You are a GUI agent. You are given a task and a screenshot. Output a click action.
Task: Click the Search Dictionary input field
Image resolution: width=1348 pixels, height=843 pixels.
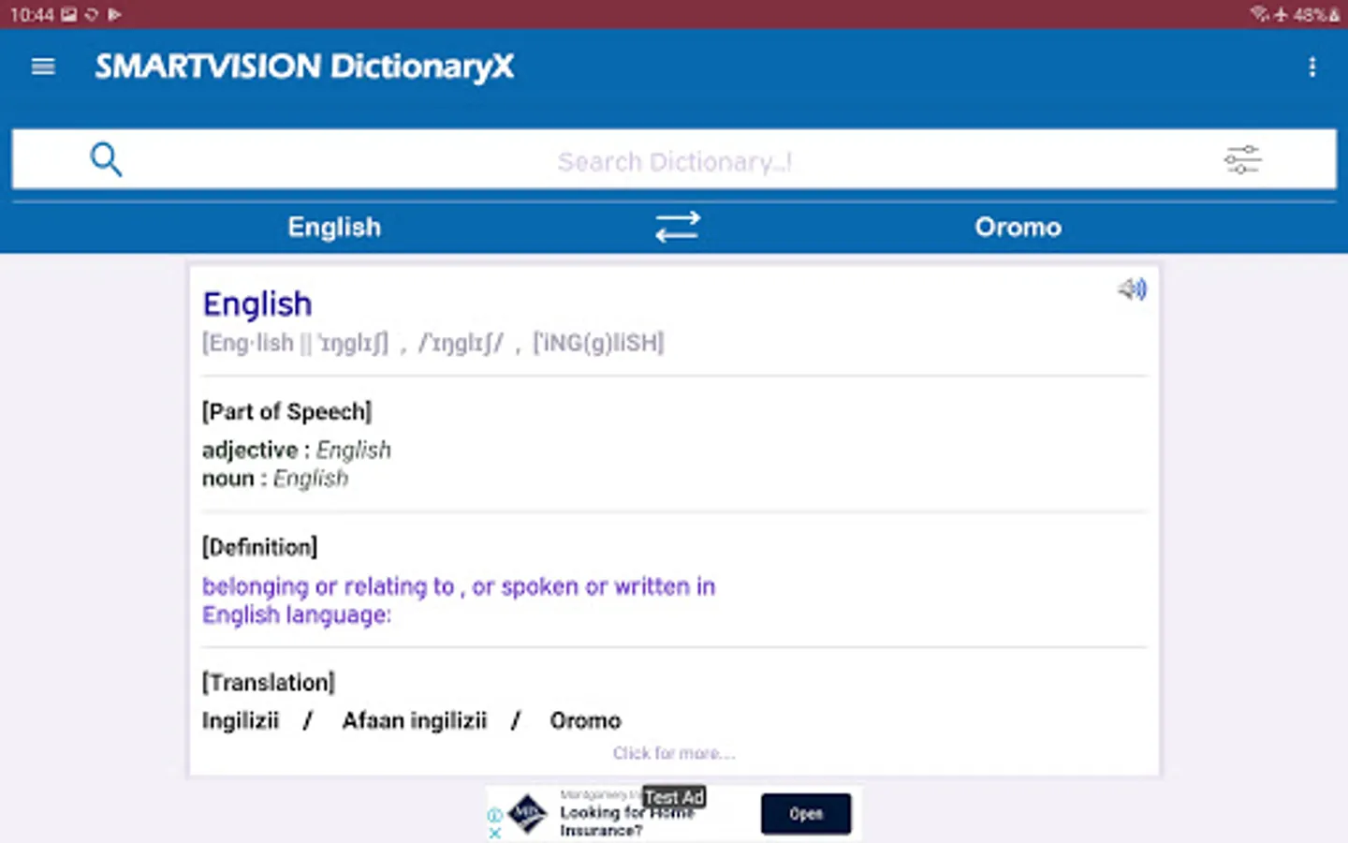pos(674,160)
